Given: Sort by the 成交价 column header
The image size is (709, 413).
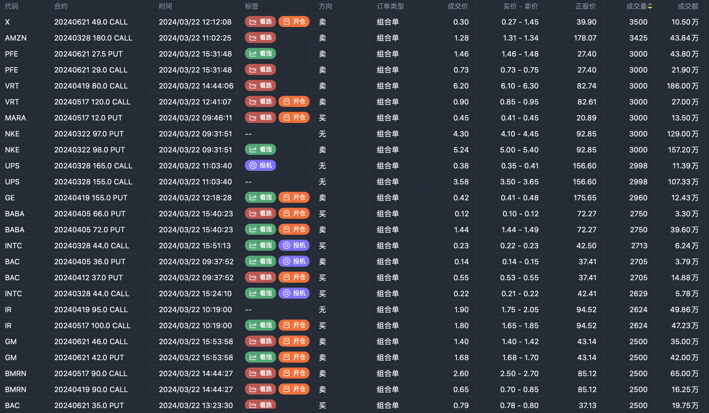Looking at the screenshot, I should [x=458, y=6].
